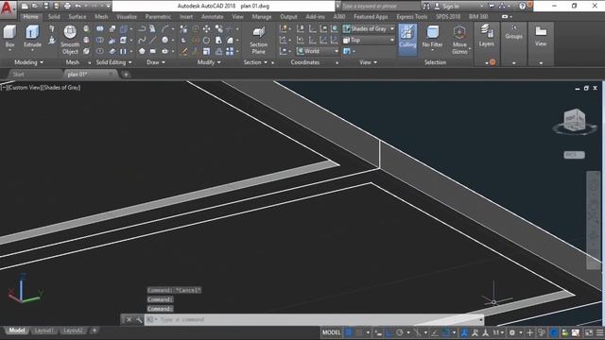Select the Polygon draw tool
The image size is (605, 340).
click(142, 51)
